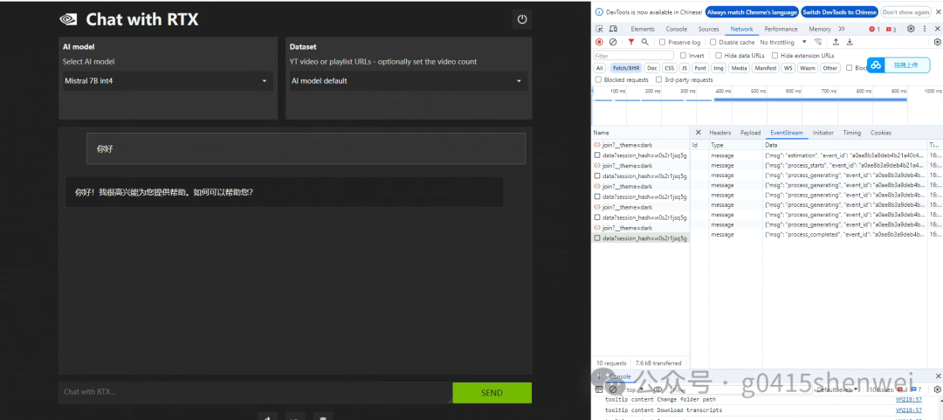
Task: Toggle the device toolbar icon
Action: coord(613,29)
